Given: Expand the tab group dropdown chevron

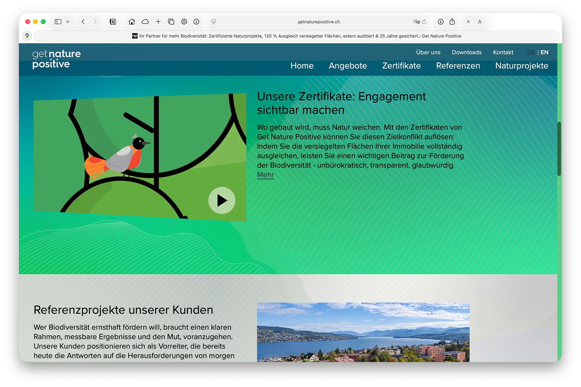Looking at the screenshot, I should (68, 22).
